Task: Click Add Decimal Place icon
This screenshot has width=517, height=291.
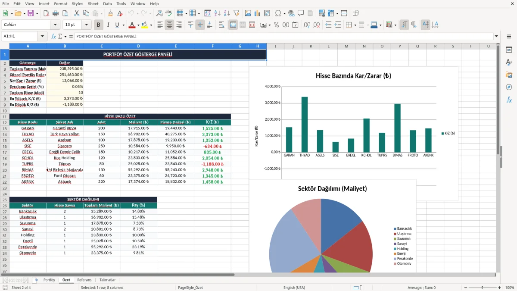Action: (307, 25)
